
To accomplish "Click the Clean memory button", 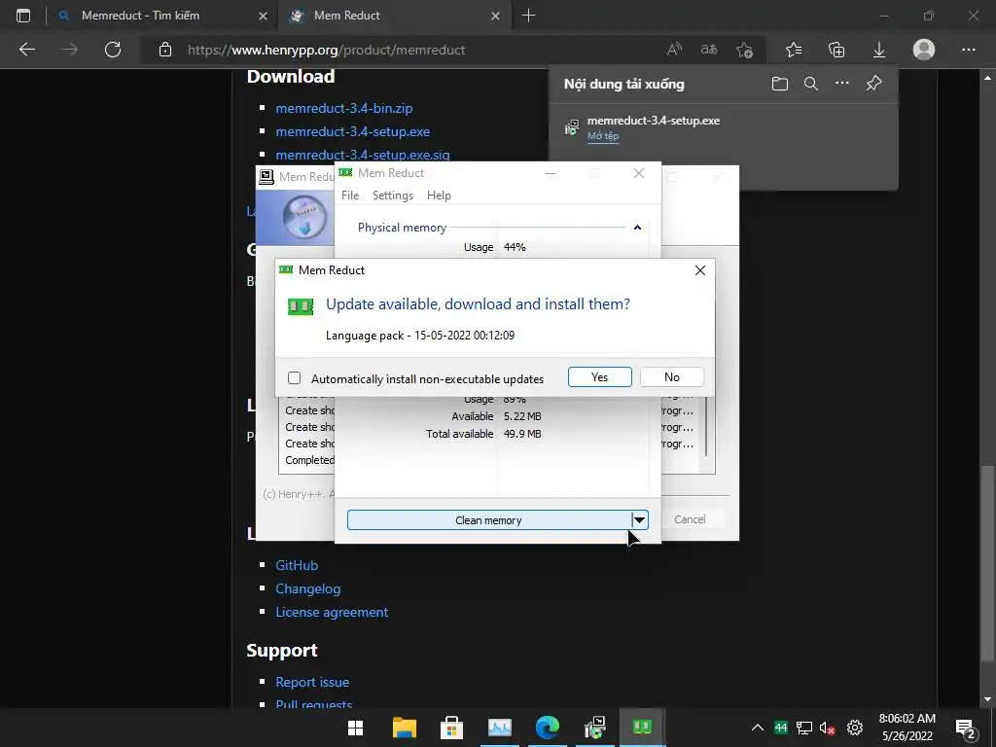I will (x=488, y=519).
